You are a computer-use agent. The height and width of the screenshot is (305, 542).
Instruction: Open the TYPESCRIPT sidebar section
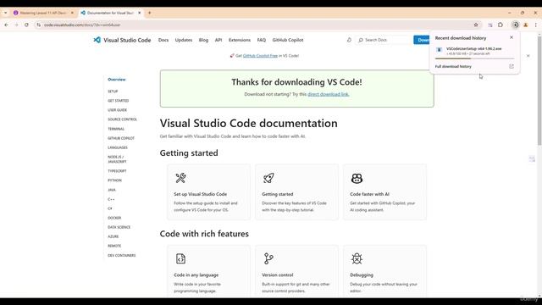[x=117, y=171]
